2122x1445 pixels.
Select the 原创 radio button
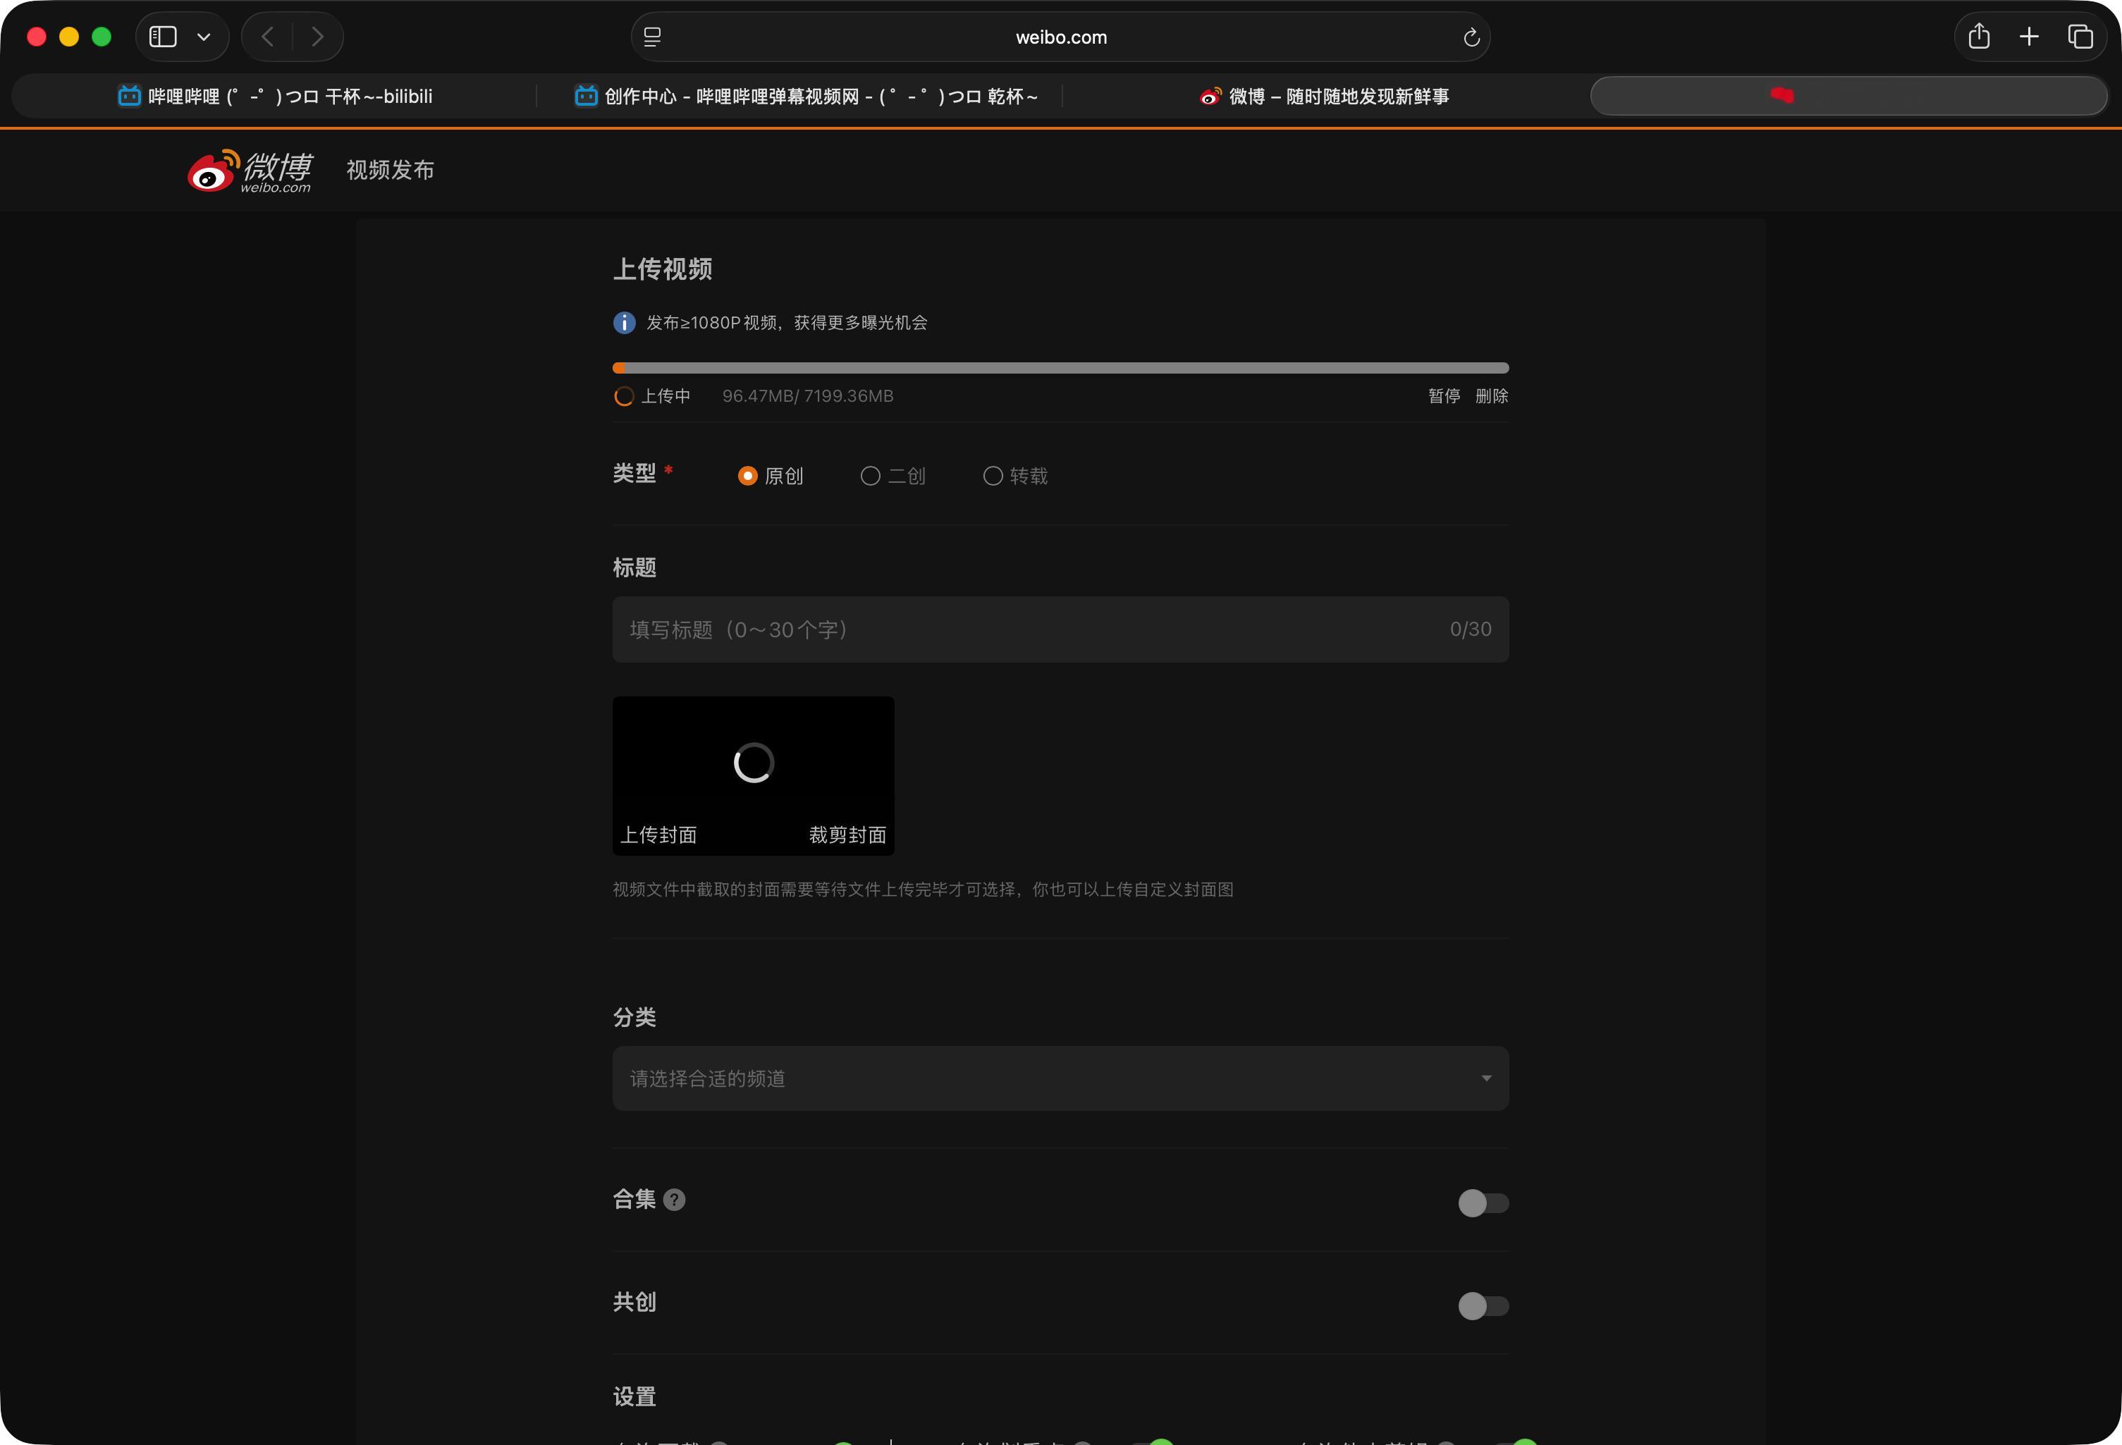[x=747, y=476]
